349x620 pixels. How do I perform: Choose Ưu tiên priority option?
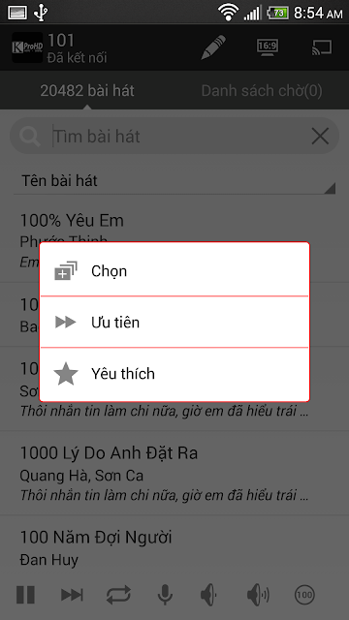coord(174,322)
